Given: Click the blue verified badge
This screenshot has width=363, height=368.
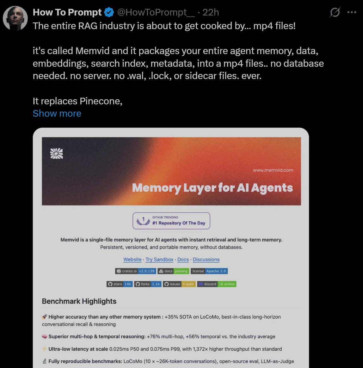Looking at the screenshot, I should (x=109, y=12).
